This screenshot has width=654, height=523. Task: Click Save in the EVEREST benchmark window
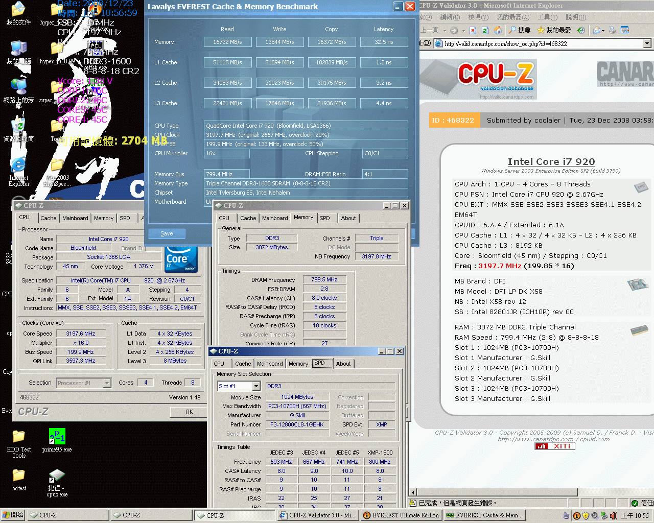tap(167, 233)
